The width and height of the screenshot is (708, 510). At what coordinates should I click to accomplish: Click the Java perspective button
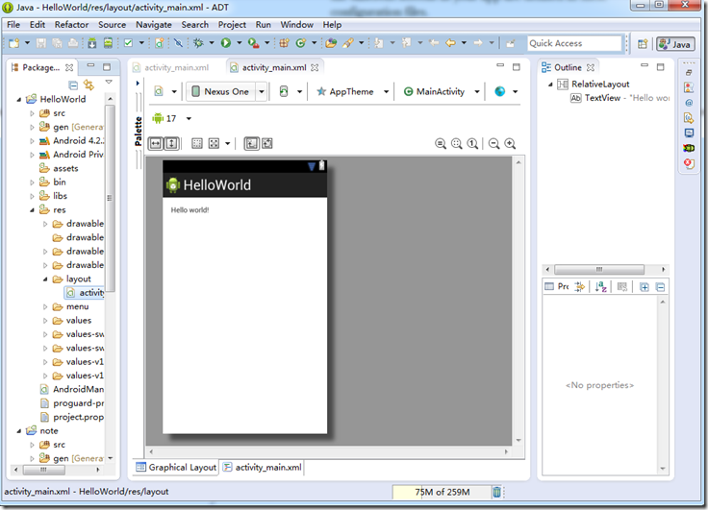(675, 44)
